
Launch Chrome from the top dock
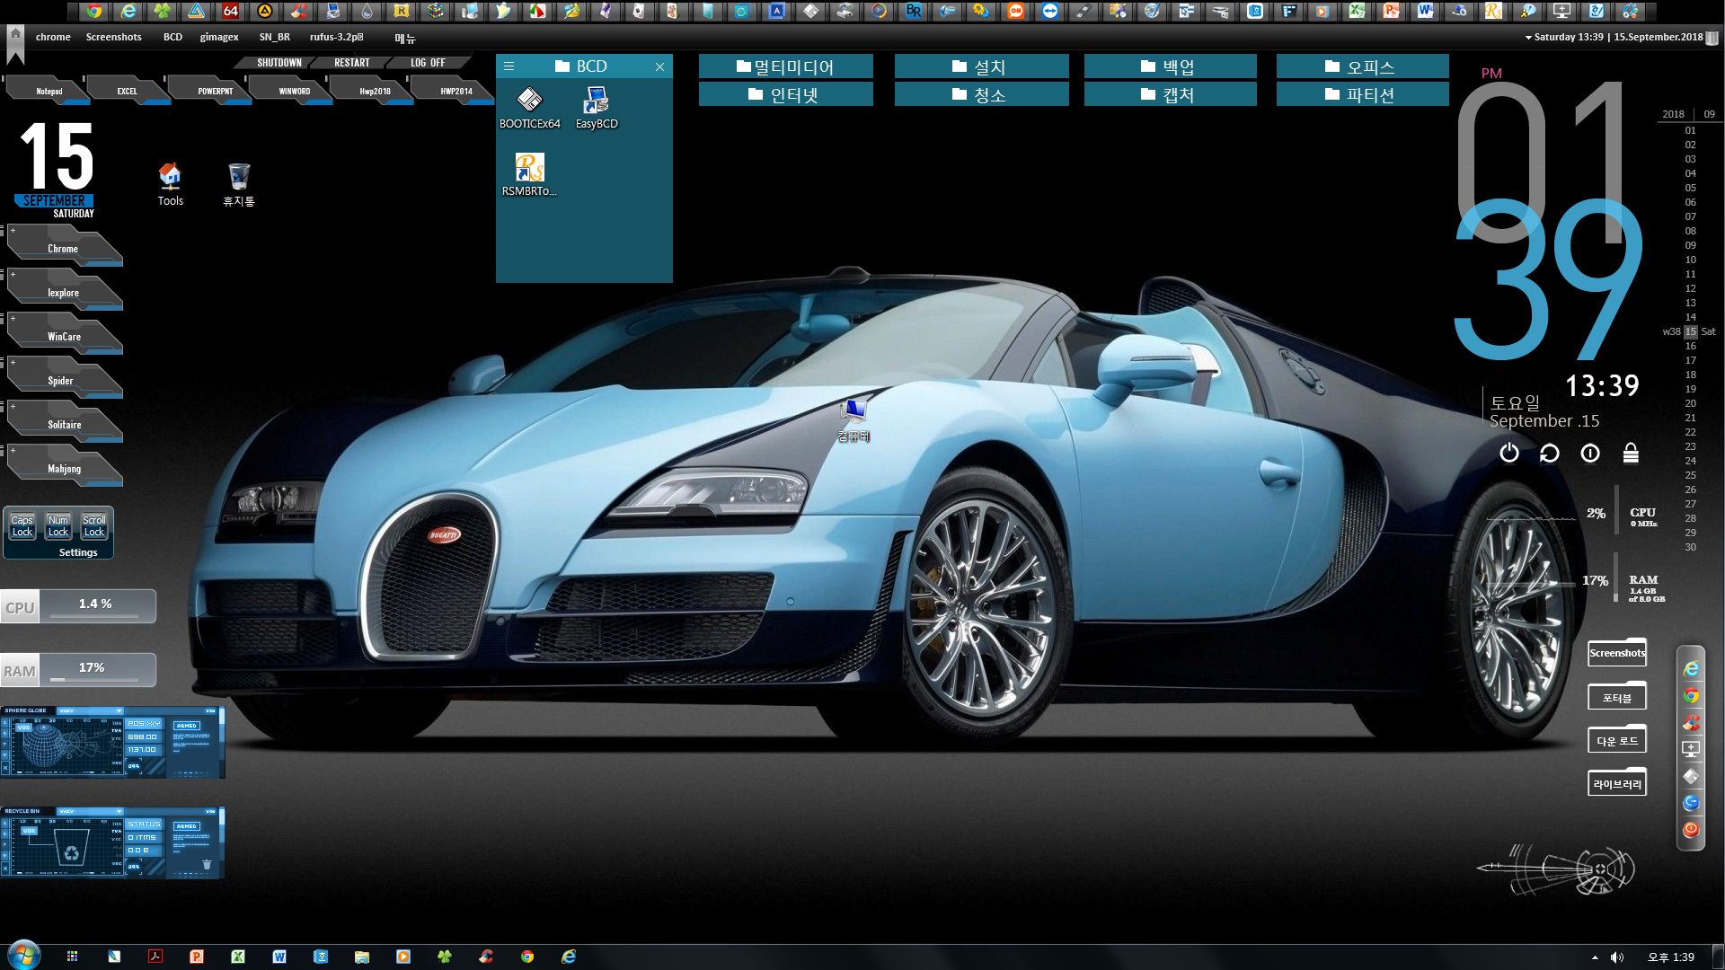[x=93, y=12]
